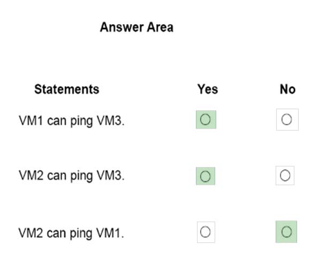Viewport: 311px width, 266px height.
Task: Click the word 'Answer' in the title
Action: click(122, 27)
